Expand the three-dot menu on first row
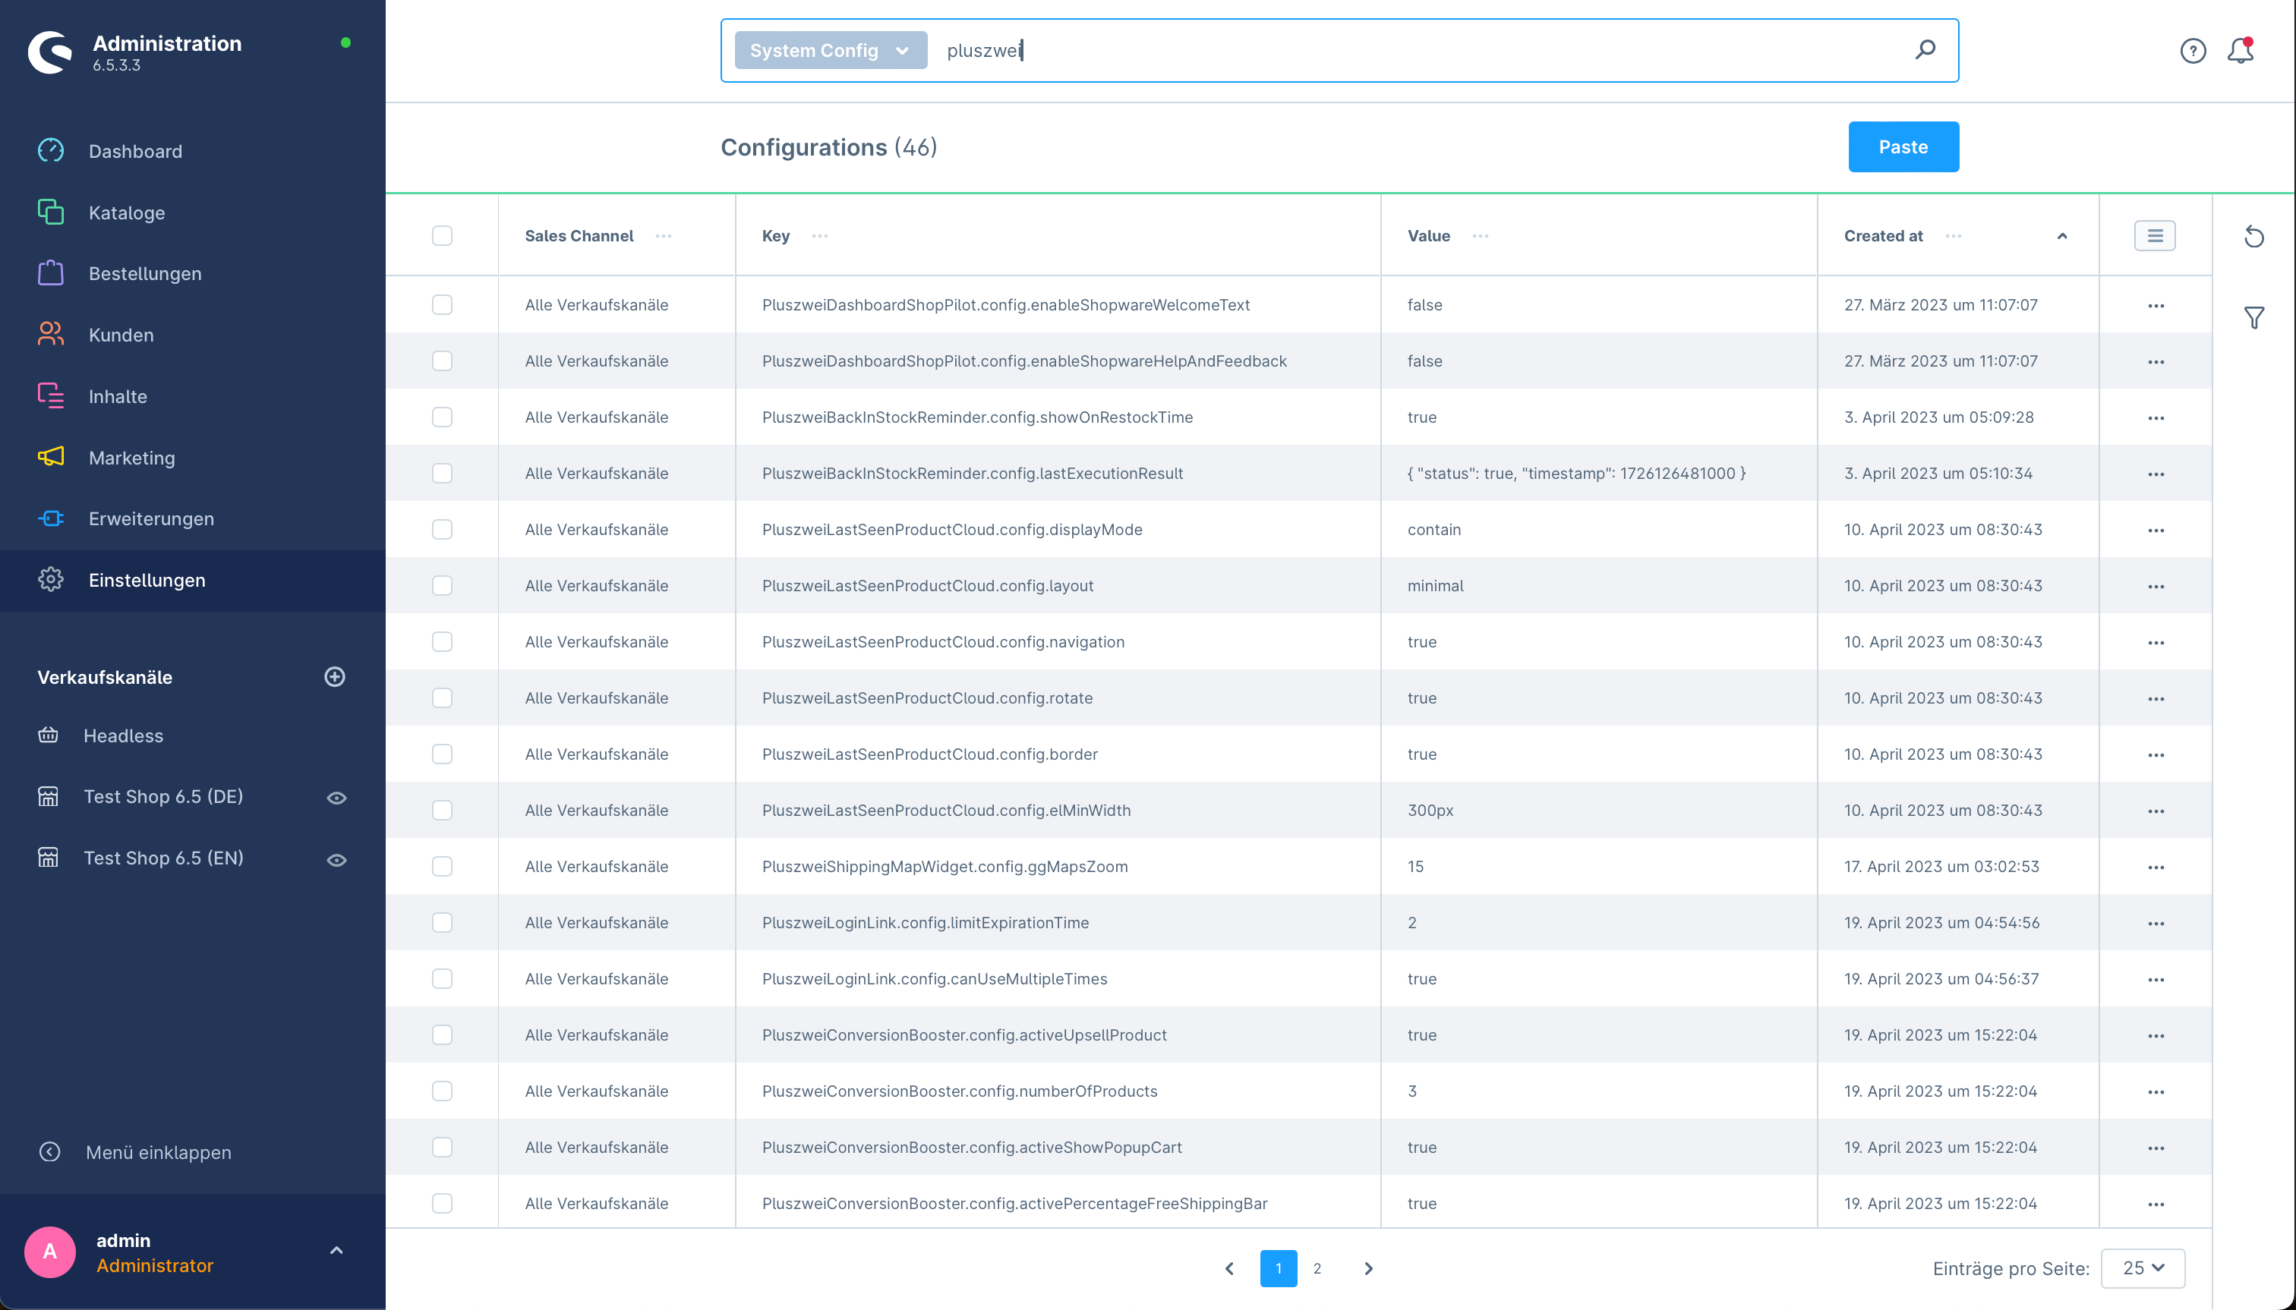 [2154, 304]
